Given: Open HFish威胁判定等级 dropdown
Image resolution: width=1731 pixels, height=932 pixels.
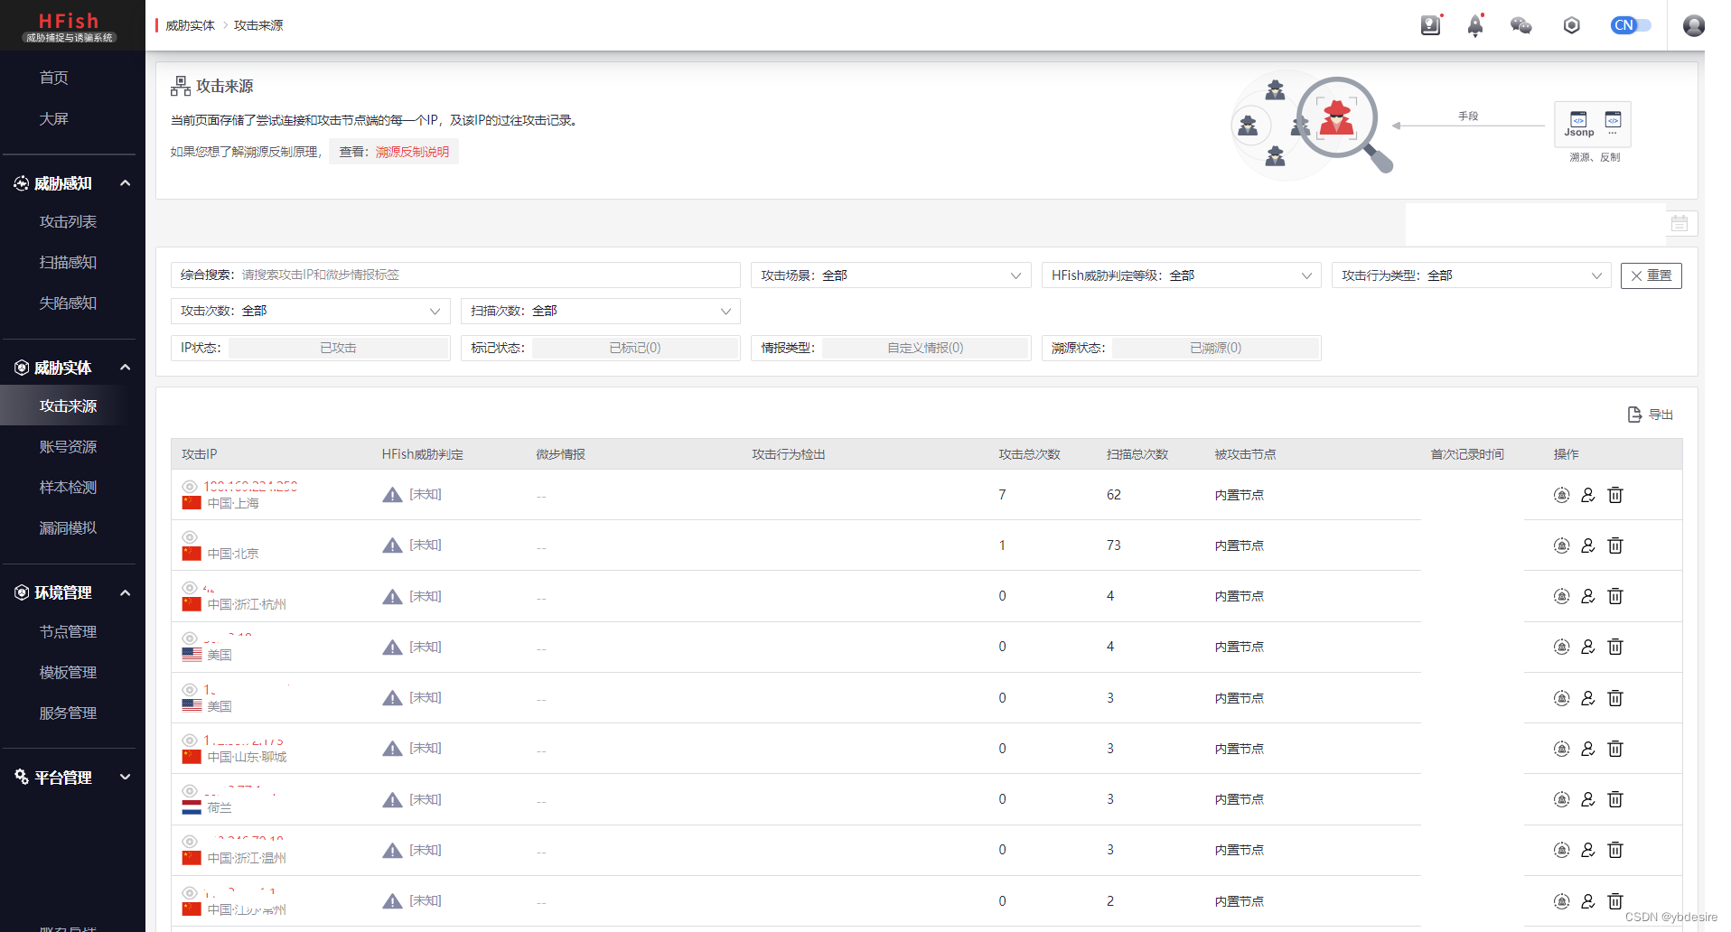Looking at the screenshot, I should tap(1181, 275).
